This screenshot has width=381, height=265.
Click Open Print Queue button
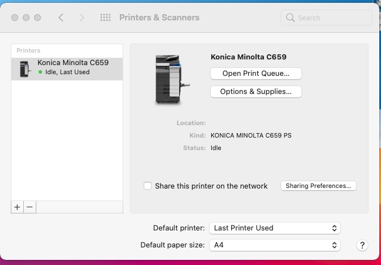tap(256, 73)
